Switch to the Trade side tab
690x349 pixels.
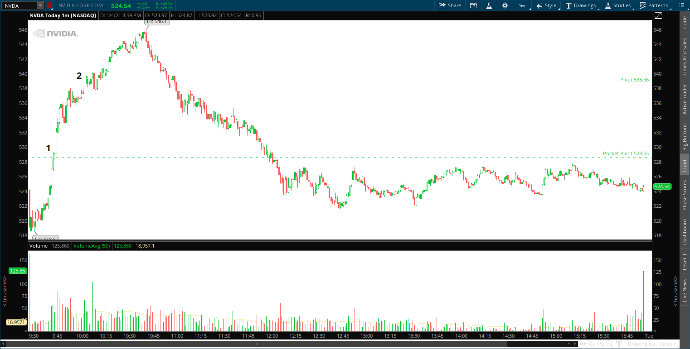pyautogui.click(x=685, y=23)
